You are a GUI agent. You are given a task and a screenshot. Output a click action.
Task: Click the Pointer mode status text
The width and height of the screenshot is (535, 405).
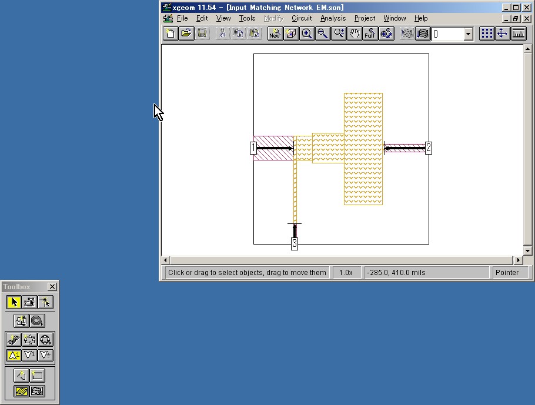pos(507,273)
